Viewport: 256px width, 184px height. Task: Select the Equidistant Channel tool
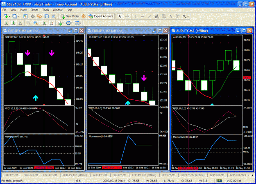[x=156, y=16]
